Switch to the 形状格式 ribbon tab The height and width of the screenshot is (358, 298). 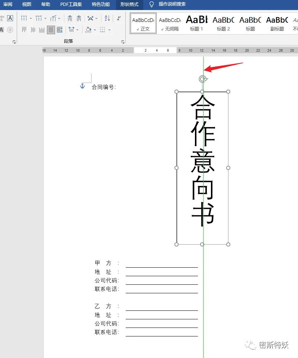129,5
